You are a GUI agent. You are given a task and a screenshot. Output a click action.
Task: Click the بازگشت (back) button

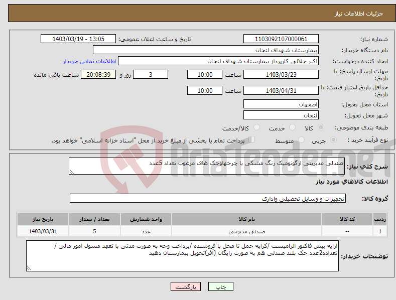point(186,286)
